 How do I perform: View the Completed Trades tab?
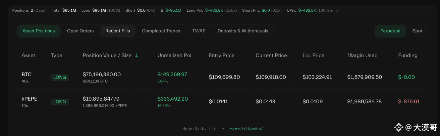coord(161,31)
